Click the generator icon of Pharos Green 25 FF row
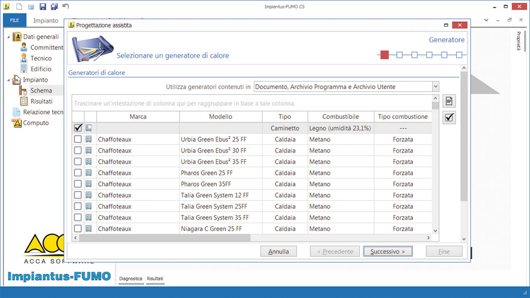The image size is (530, 298). click(88, 173)
